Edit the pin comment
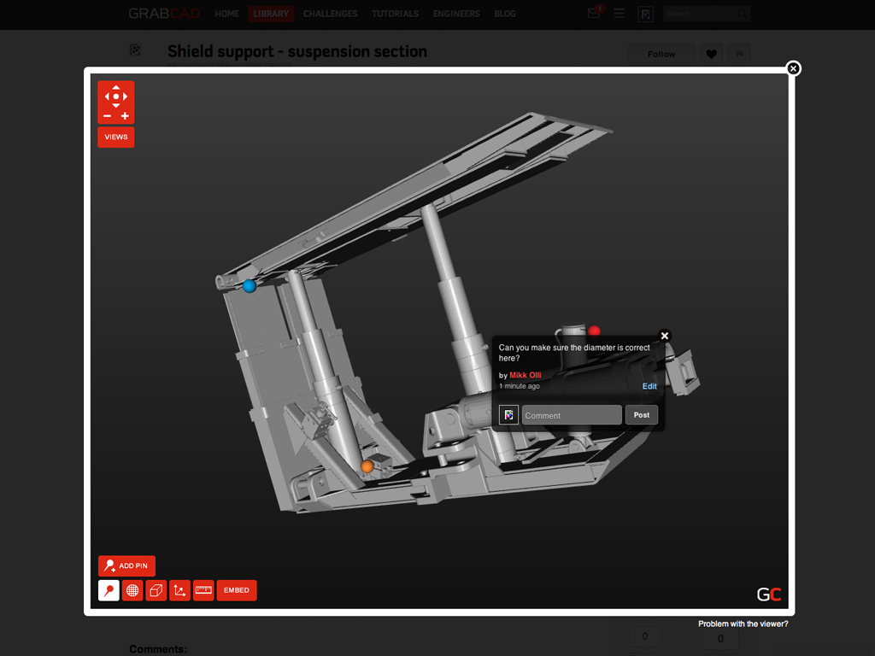Screen dimensions: 875x656 point(649,386)
